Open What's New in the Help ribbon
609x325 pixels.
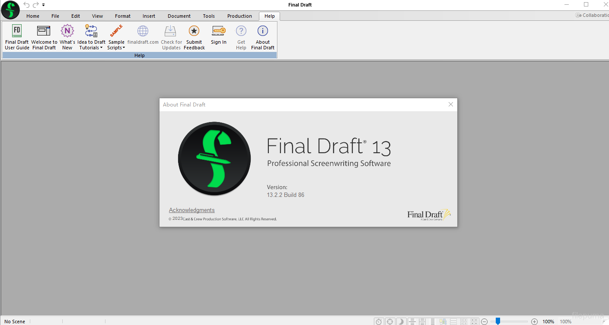(67, 31)
